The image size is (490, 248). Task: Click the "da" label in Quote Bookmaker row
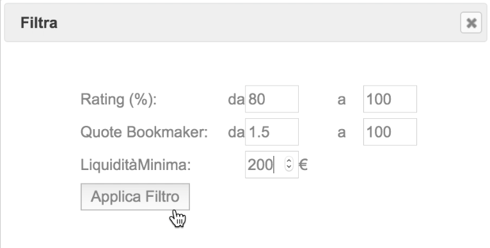(236, 132)
